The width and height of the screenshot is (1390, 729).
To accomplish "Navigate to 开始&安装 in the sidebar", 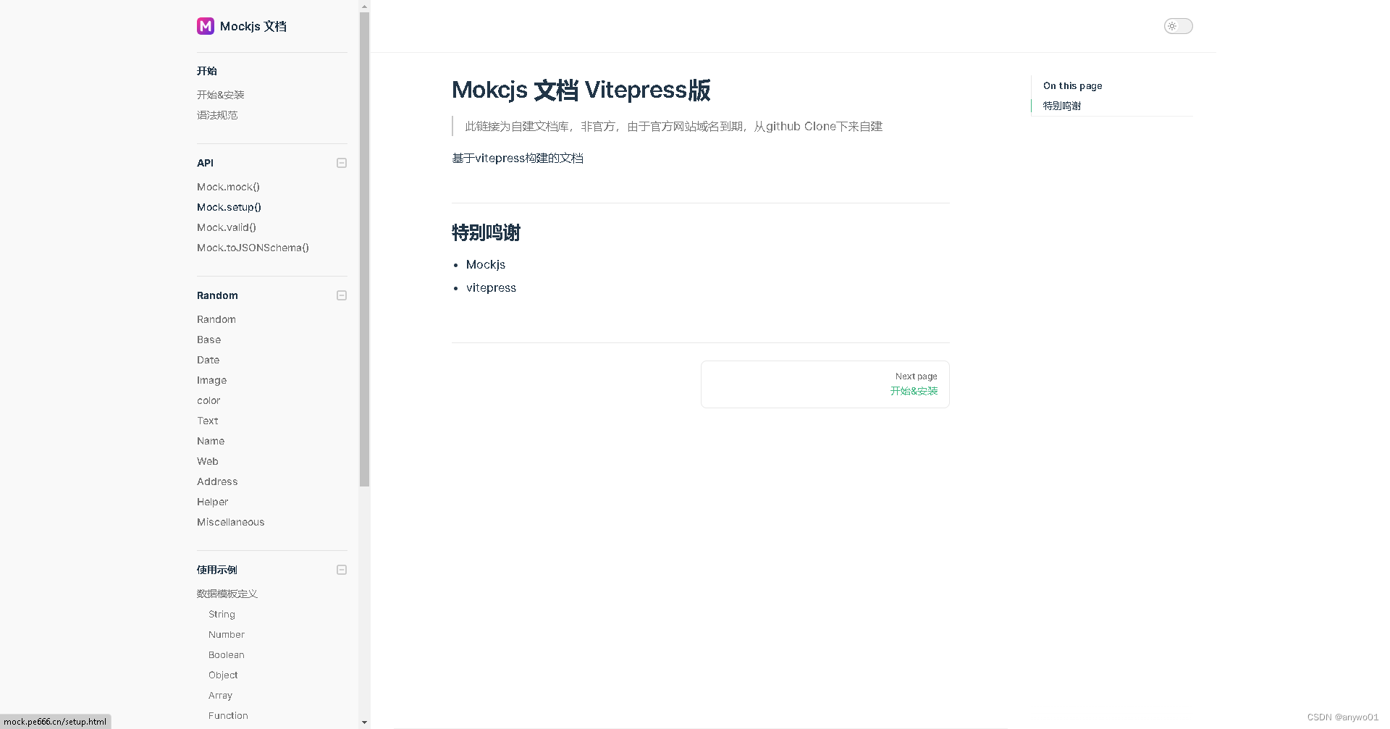I will point(220,94).
